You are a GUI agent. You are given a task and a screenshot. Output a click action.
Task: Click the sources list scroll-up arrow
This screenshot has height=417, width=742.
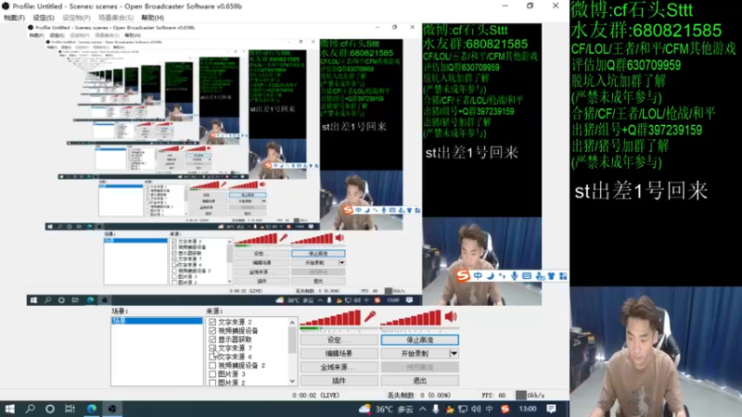pyautogui.click(x=292, y=322)
